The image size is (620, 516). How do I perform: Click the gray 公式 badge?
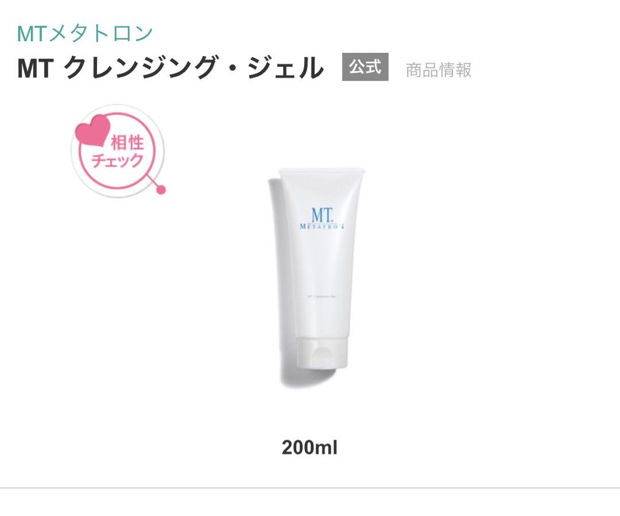click(x=365, y=67)
